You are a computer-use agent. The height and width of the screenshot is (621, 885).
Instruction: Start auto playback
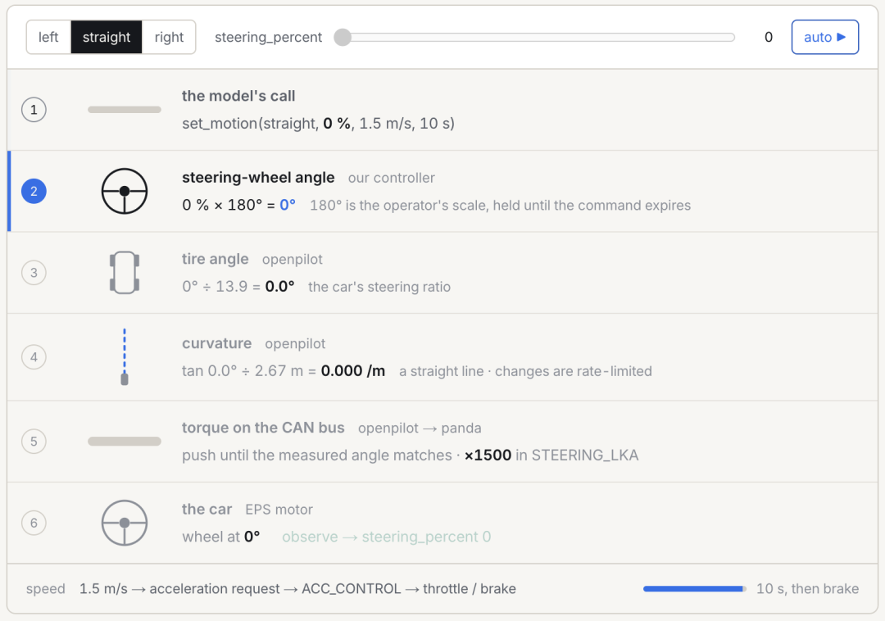point(824,37)
